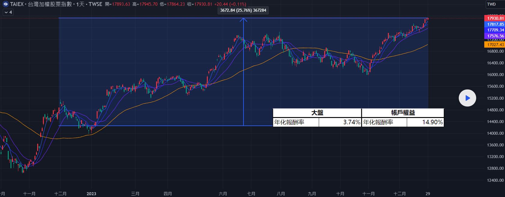
Task: Click the TAIEX symbol logo icon
Action: (5, 4)
